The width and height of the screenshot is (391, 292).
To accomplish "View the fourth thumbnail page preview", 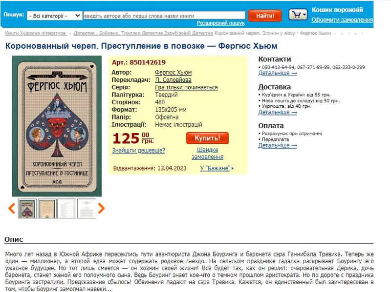I will tap(87, 209).
